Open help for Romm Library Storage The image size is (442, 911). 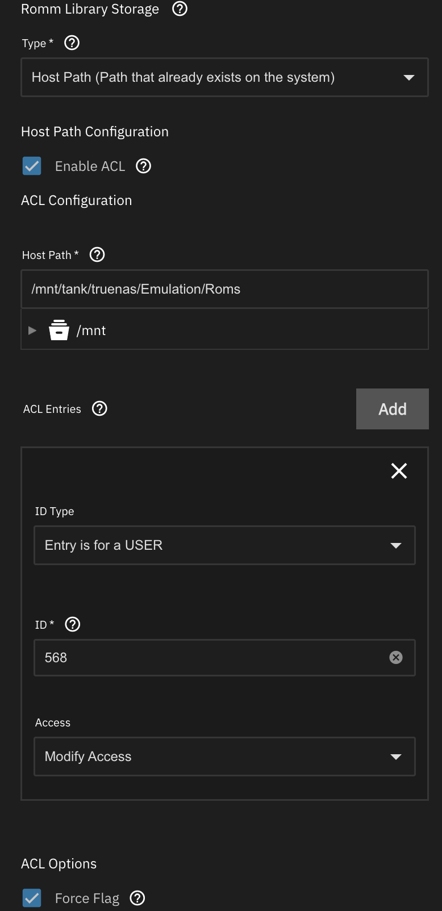[180, 9]
